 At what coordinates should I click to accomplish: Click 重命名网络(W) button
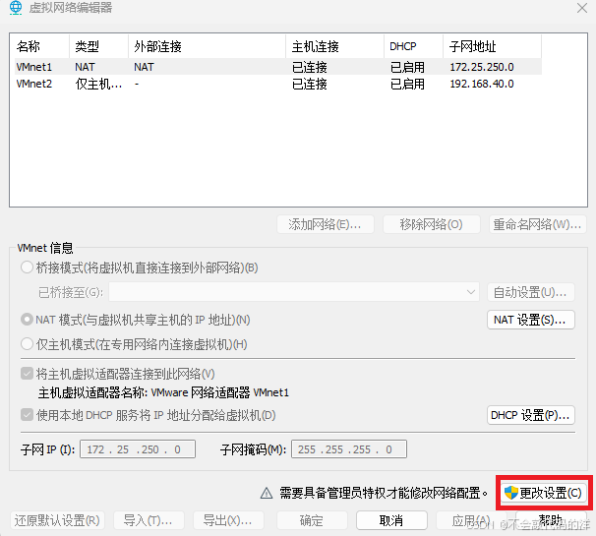click(538, 224)
